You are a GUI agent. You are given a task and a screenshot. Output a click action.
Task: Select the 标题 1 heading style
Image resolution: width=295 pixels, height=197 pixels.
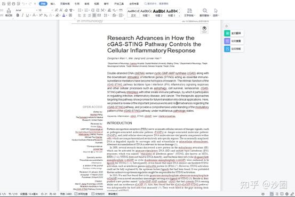coord(146,13)
